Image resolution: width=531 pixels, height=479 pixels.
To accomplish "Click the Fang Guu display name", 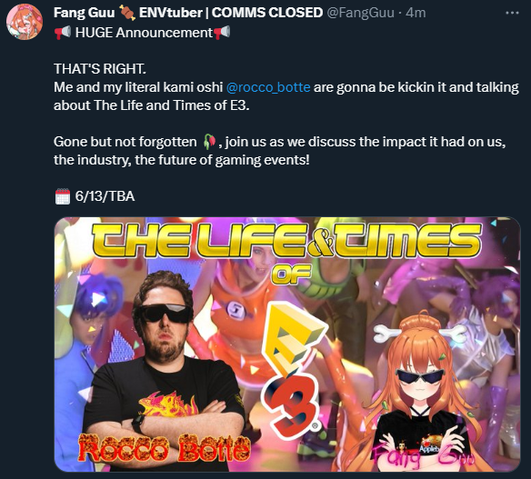I will (x=84, y=13).
